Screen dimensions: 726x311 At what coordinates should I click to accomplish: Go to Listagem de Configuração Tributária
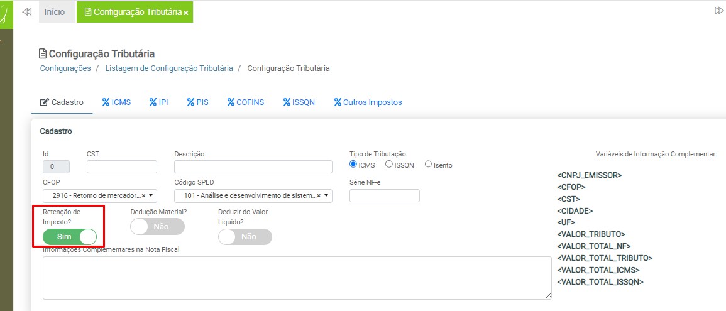coord(168,68)
